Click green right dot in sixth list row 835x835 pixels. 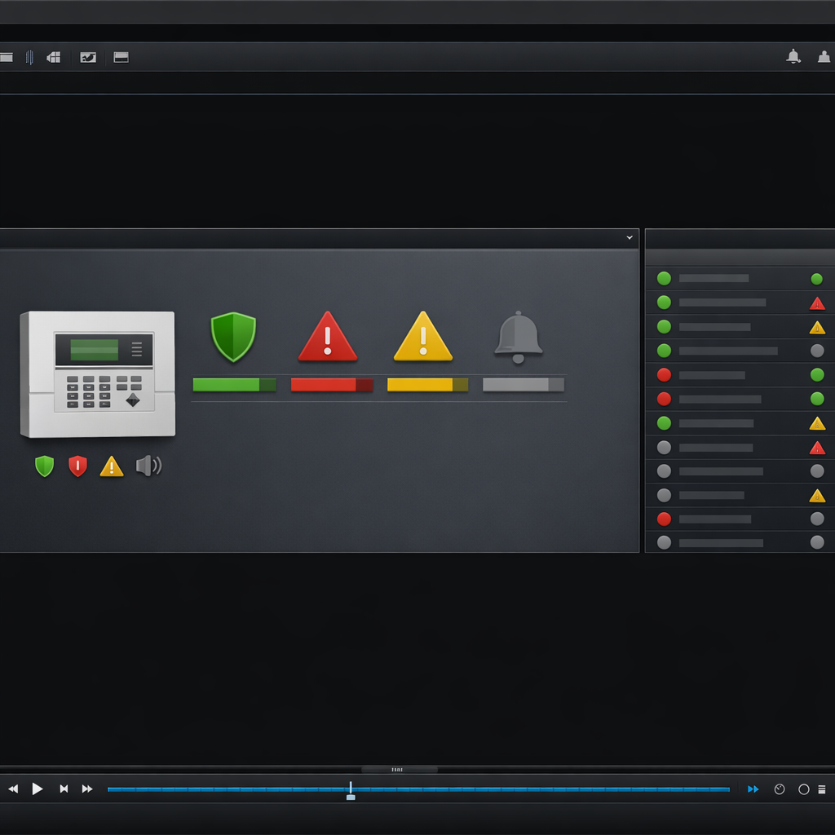coord(817,398)
